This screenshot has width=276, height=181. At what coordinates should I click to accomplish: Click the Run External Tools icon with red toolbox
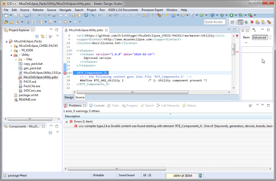[250, 15]
